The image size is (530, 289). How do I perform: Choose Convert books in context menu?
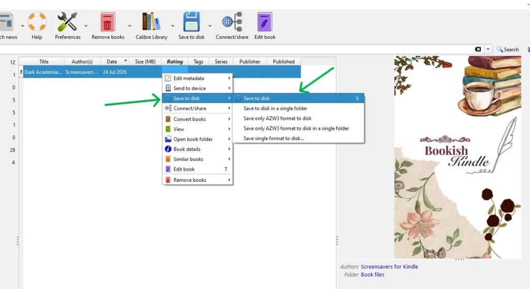click(198, 119)
